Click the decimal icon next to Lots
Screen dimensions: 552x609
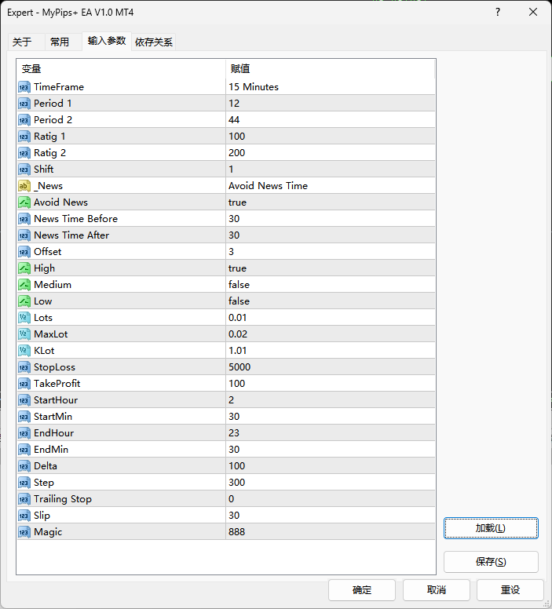(x=24, y=318)
